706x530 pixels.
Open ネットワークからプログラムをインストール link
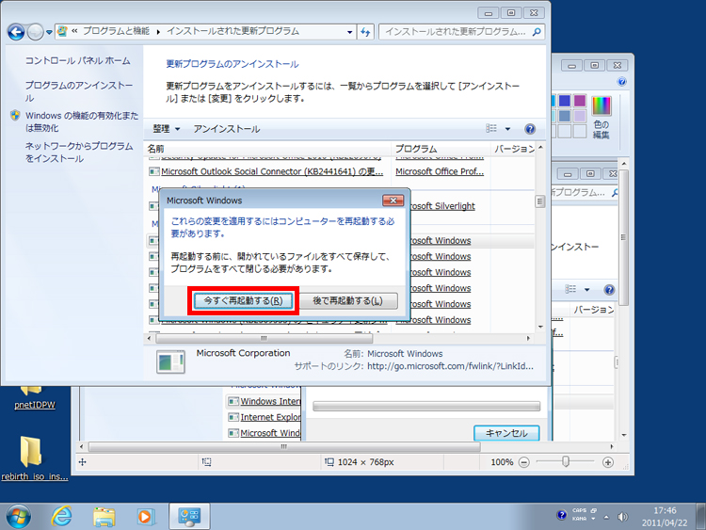click(x=79, y=153)
